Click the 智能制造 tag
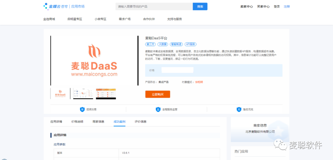 [176, 44]
